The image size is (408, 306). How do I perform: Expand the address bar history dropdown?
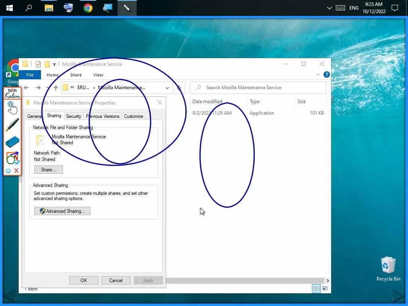pos(167,88)
